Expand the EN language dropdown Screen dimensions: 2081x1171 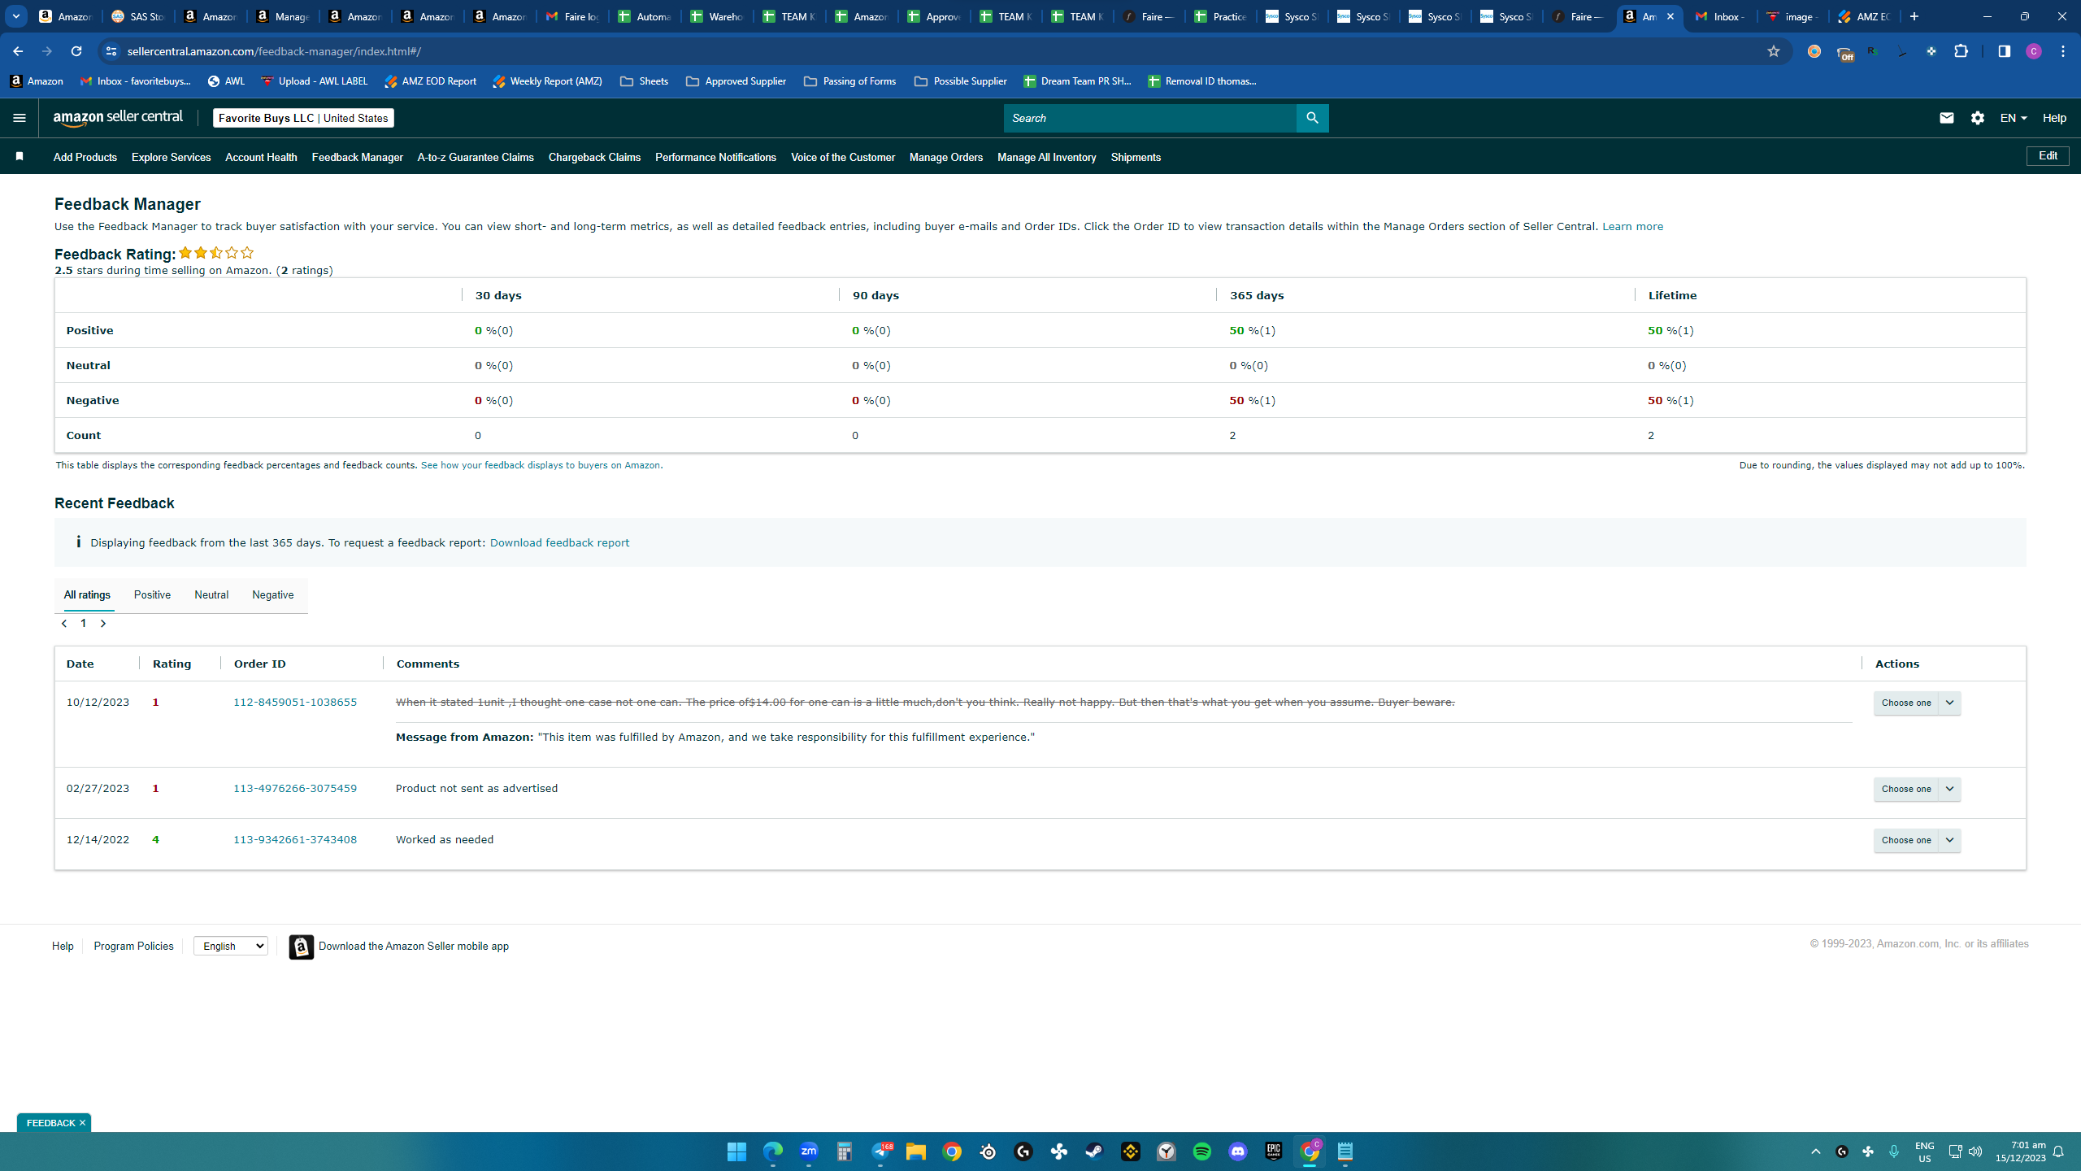2013,118
